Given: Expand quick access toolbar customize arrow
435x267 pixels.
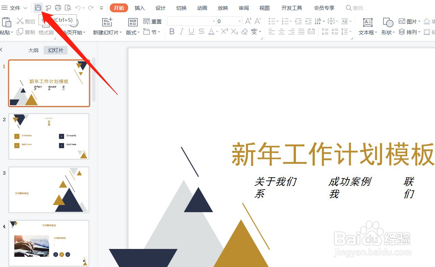Looking at the screenshot, I should pos(101,8).
